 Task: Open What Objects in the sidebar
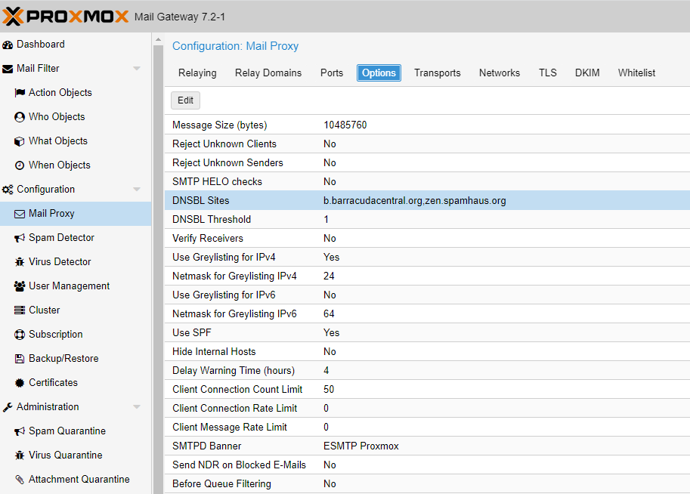click(76, 141)
